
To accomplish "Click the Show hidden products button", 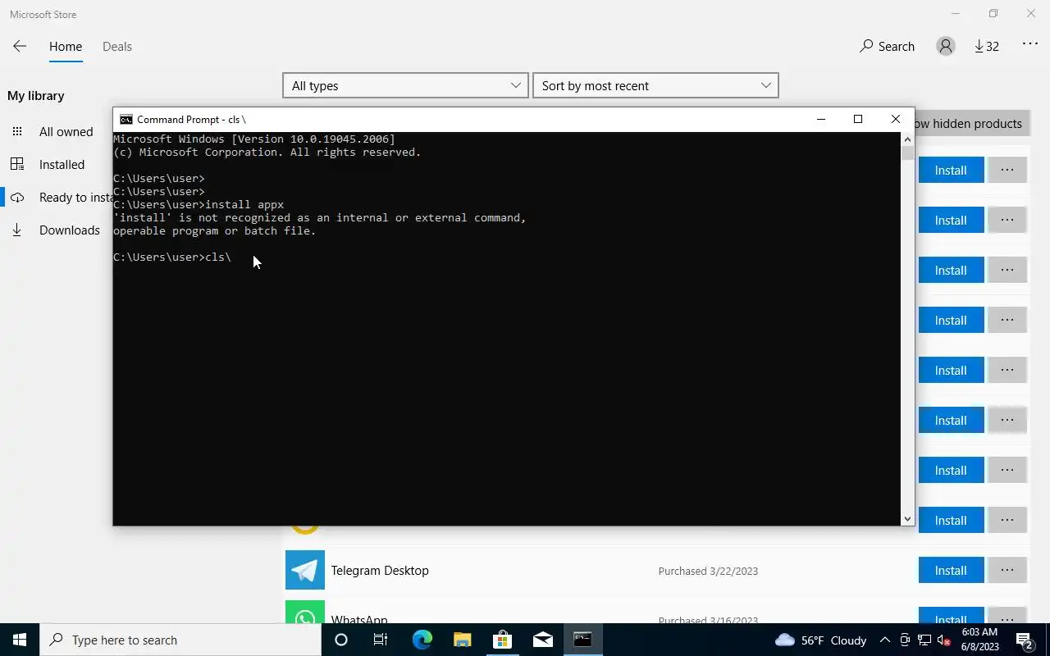I will [x=972, y=124].
